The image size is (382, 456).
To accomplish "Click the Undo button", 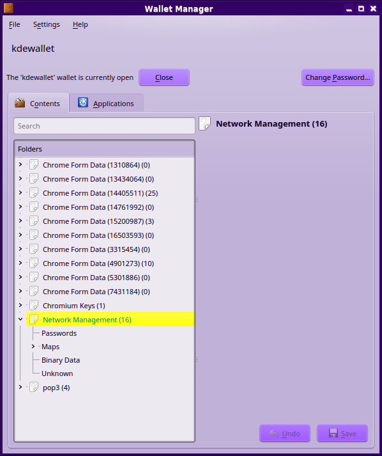I will tap(285, 434).
